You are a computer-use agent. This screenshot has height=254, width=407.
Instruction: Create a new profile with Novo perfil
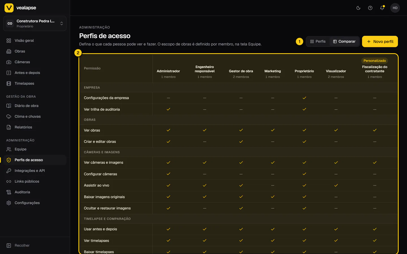point(380,41)
